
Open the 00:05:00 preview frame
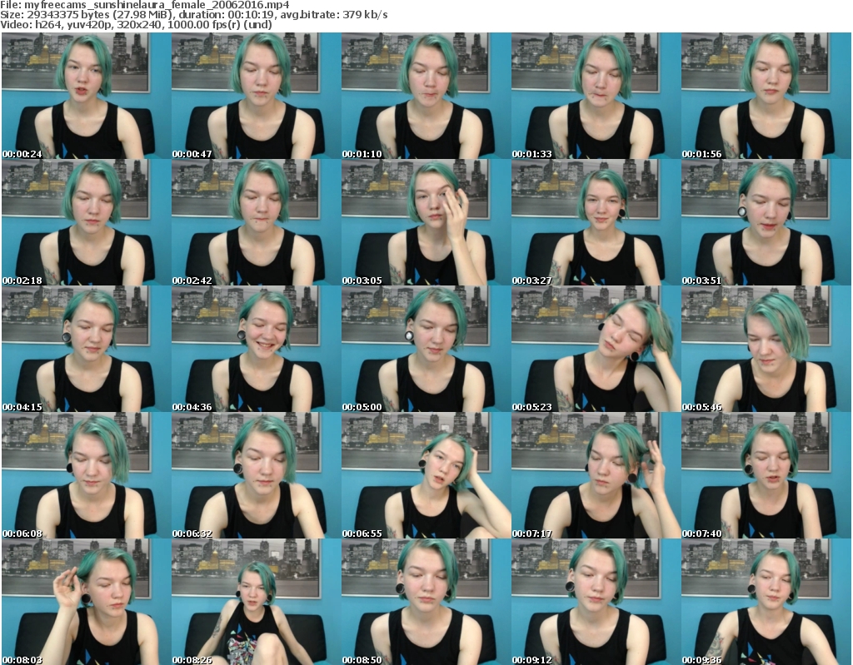pyautogui.click(x=426, y=349)
